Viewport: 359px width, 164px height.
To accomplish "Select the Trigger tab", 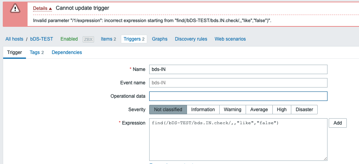I will click(15, 52).
